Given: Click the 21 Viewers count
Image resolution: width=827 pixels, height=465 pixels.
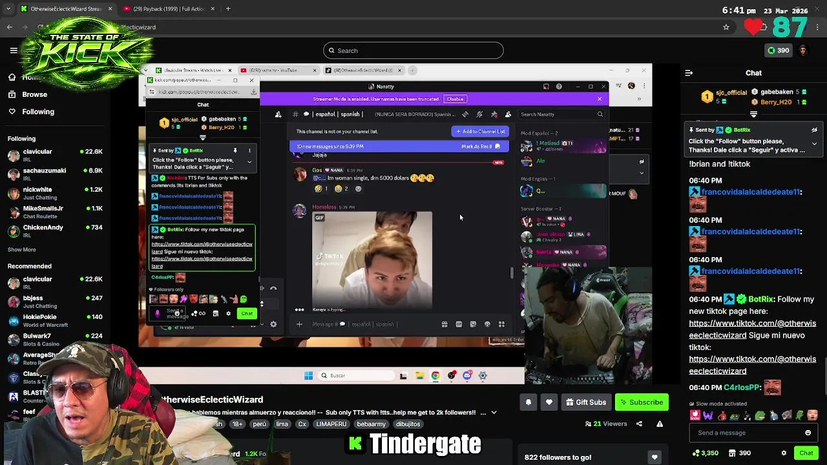Looking at the screenshot, I should coord(606,424).
